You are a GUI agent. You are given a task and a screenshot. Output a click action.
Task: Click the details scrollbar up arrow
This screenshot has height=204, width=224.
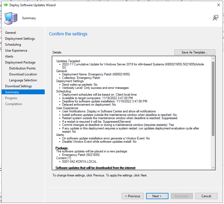[x=213, y=58]
